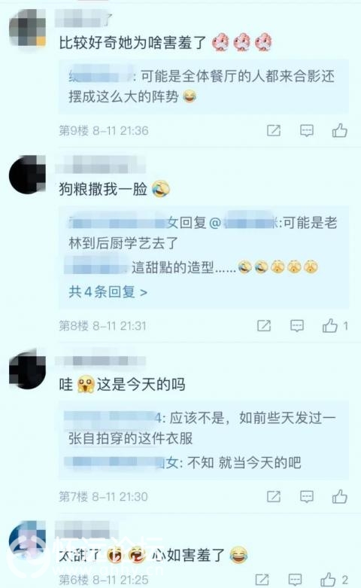The image size is (361, 588).
Task: Like the 7th floor comment
Action: pyautogui.click(x=340, y=496)
